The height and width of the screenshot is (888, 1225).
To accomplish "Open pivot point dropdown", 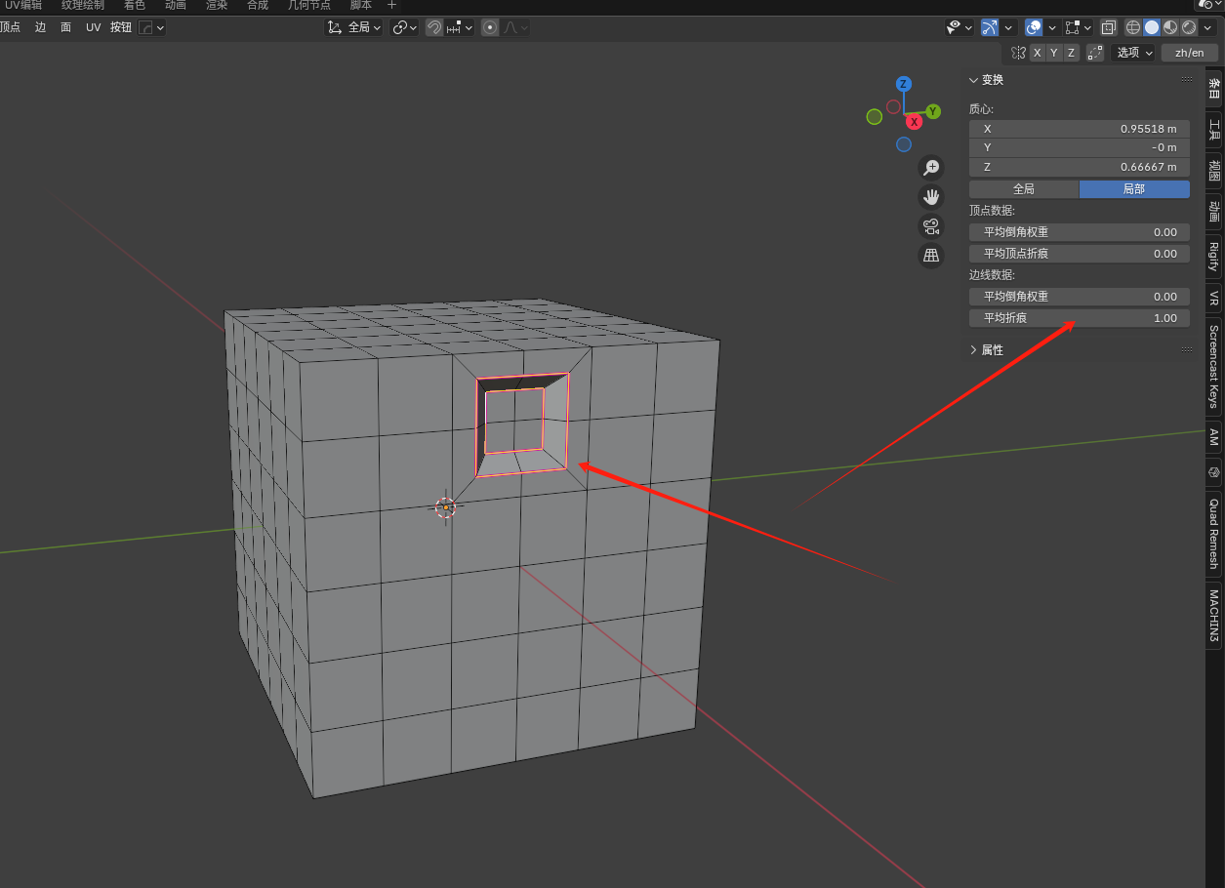I will [x=404, y=27].
